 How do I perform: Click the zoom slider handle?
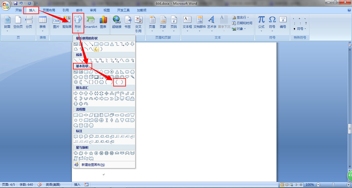point(333,185)
